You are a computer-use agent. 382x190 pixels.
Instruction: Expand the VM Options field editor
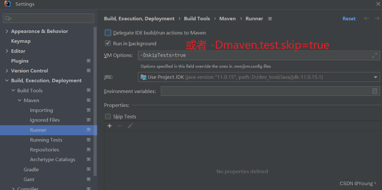(x=374, y=56)
